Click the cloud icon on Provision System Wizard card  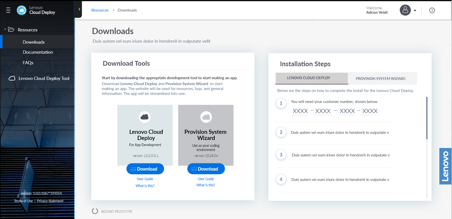[x=206, y=117]
